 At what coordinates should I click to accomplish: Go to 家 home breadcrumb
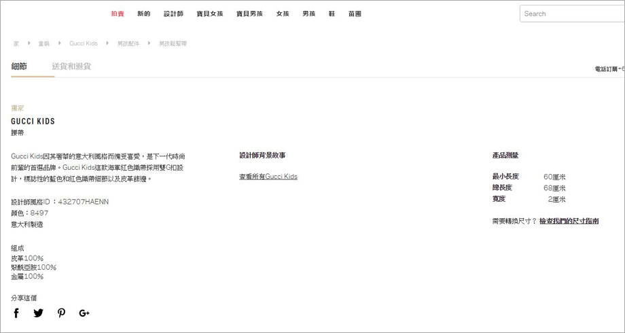16,43
